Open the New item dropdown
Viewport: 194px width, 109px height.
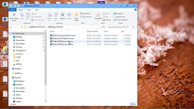click(x=85, y=14)
